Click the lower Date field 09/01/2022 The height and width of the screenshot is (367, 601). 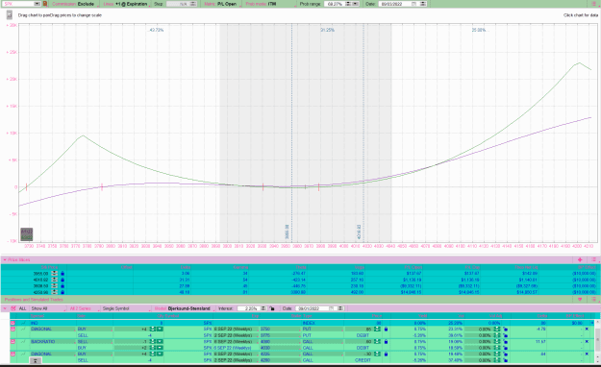click(311, 308)
